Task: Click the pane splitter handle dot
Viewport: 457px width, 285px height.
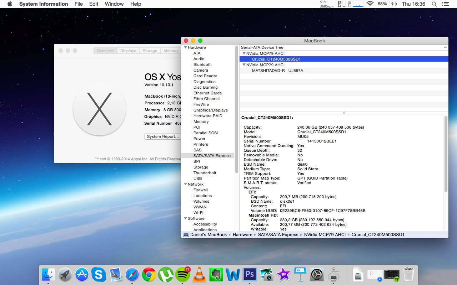Action: [x=344, y=113]
